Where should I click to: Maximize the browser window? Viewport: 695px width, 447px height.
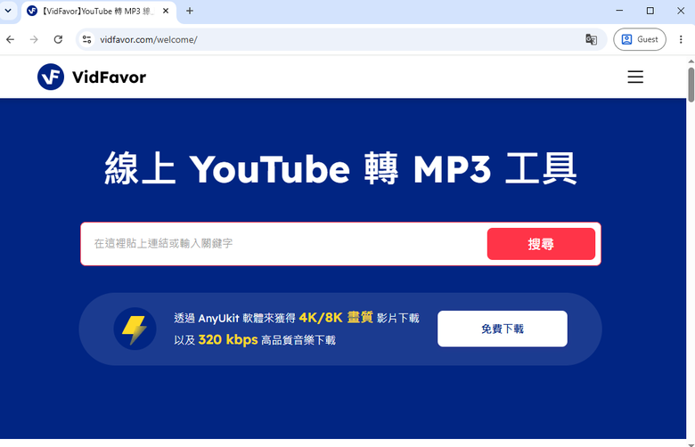(650, 11)
